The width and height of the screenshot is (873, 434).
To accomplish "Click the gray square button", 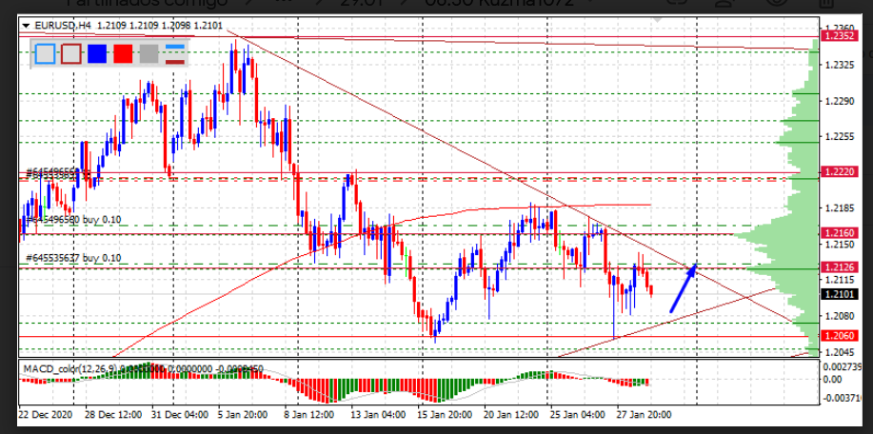I will tap(149, 53).
